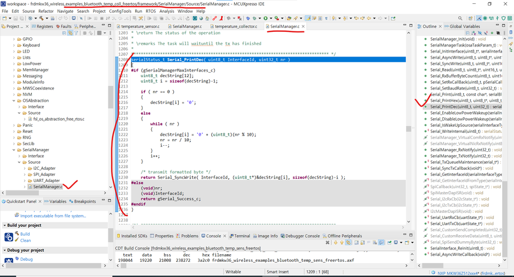Click the Clean link in Quickstart Panel
Viewport: 514px width, 277px height.
(26, 240)
